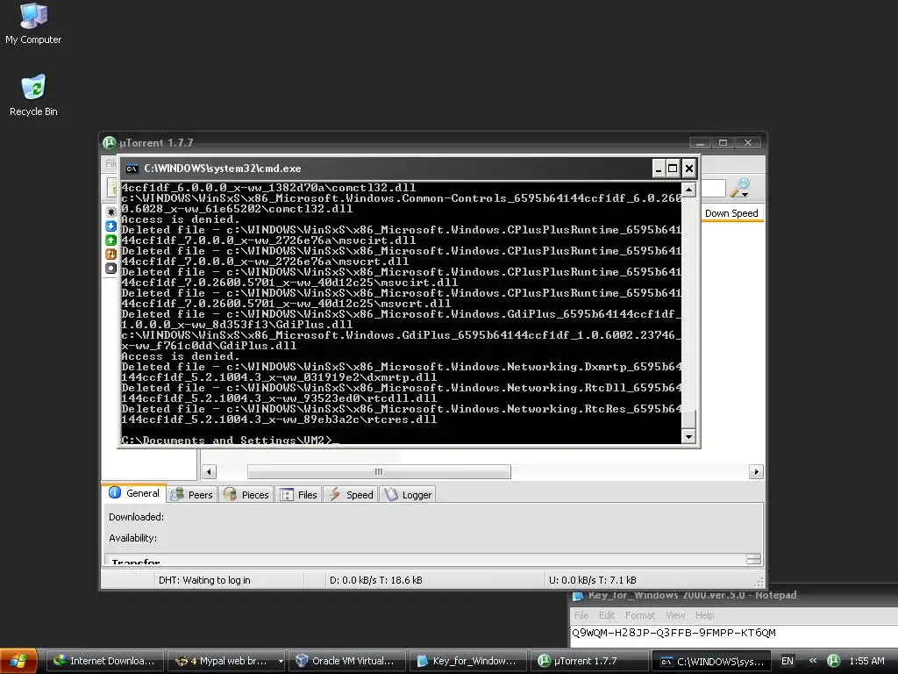Image resolution: width=898 pixels, height=674 pixels.
Task: Open the Notepad File menu
Action: [x=581, y=615]
